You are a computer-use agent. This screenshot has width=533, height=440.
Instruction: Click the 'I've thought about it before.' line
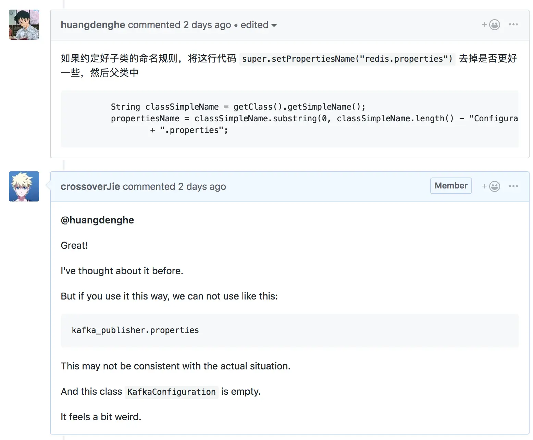tap(122, 271)
